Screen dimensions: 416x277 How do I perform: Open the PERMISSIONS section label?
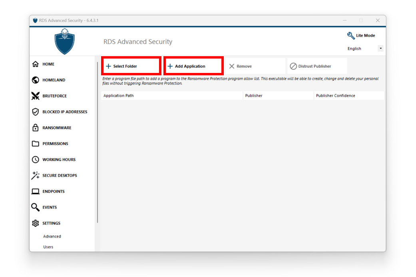55,143
